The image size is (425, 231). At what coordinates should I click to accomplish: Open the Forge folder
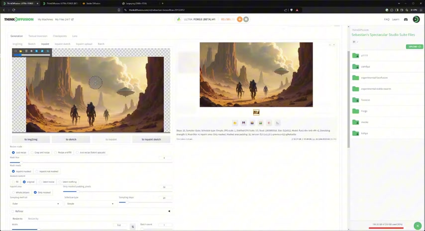386,111
